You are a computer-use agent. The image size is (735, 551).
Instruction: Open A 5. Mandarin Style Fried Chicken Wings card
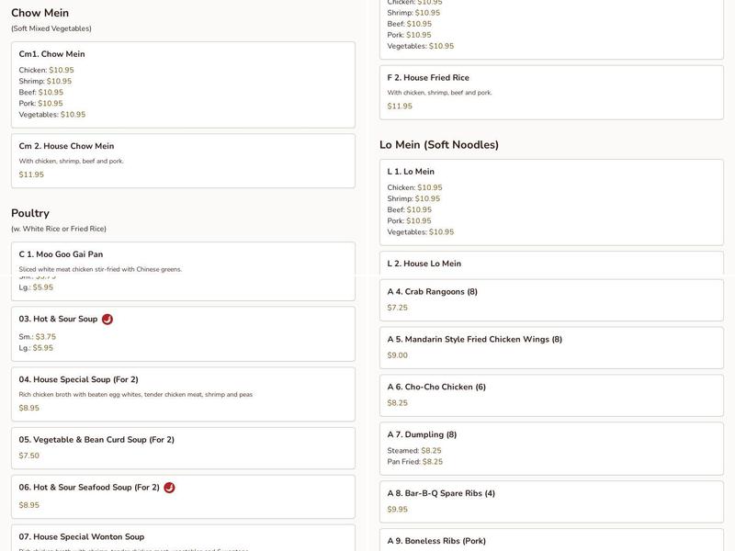point(551,347)
